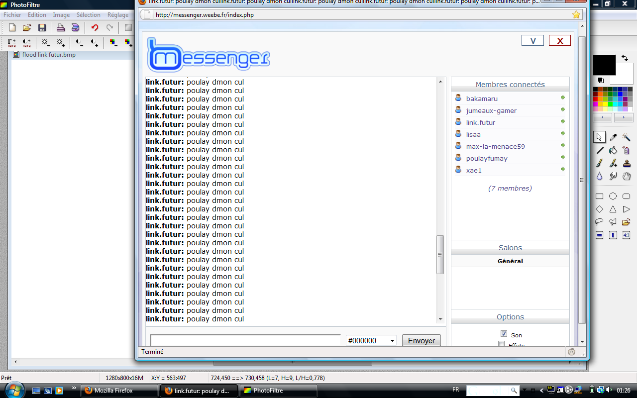Increase brightness in PhotoFiltre toolbar
637x398 pixels.
click(x=60, y=43)
